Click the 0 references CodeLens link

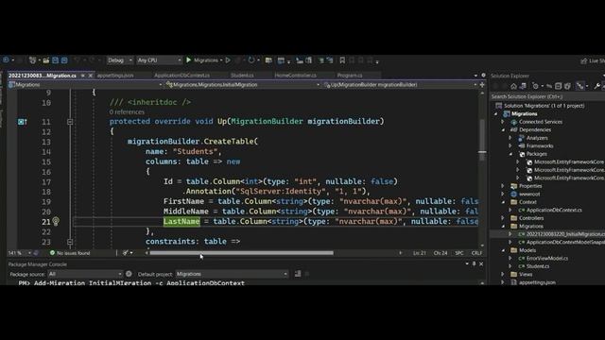(x=127, y=112)
